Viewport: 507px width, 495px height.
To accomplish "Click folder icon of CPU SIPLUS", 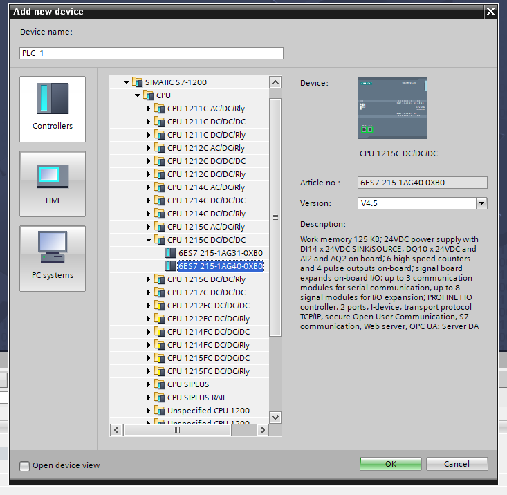I will [x=159, y=384].
